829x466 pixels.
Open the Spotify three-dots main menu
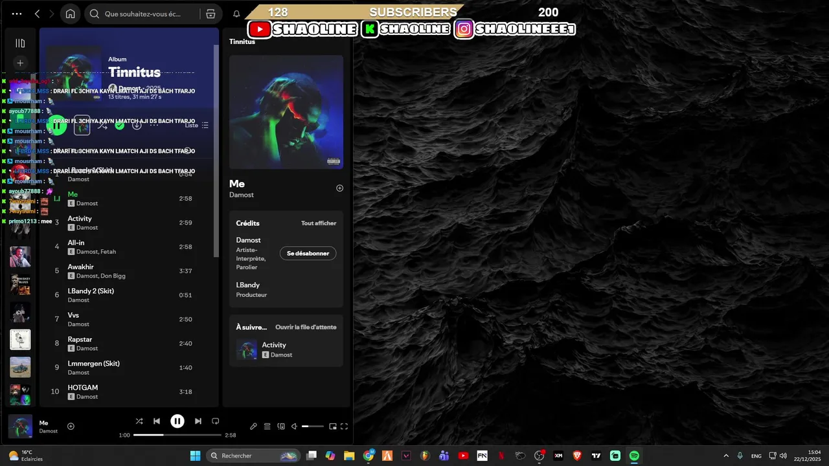[x=17, y=14]
